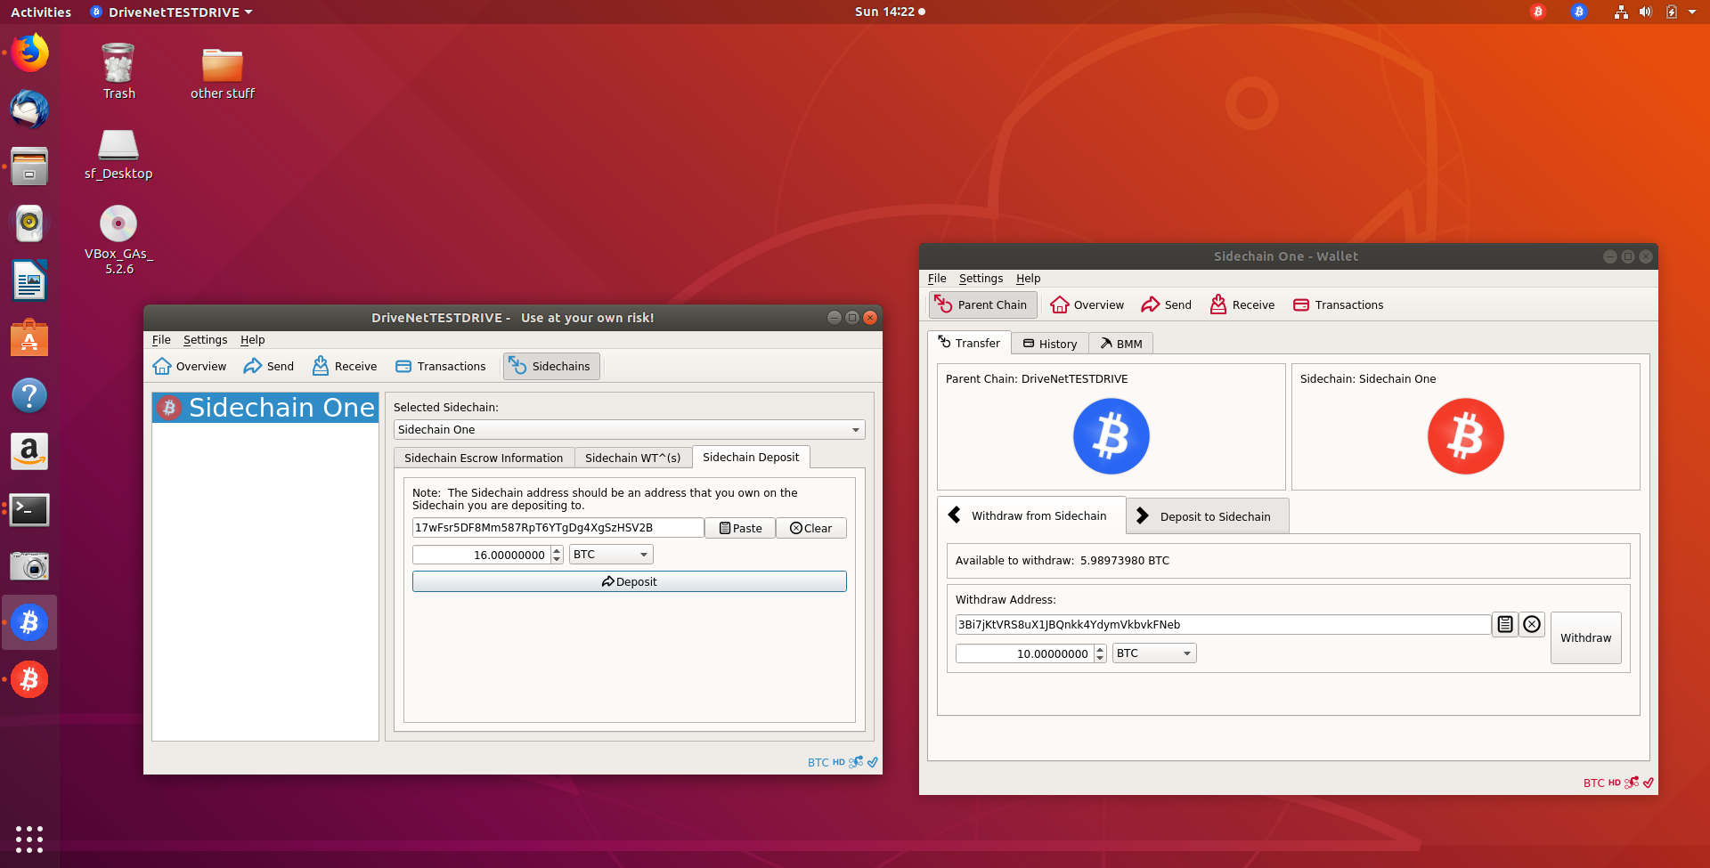The image size is (1710, 868).
Task: Click the Sidechain wallet status bar network icon
Action: 1632,783
